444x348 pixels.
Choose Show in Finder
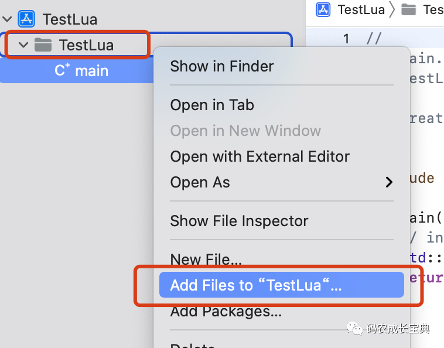tap(221, 66)
